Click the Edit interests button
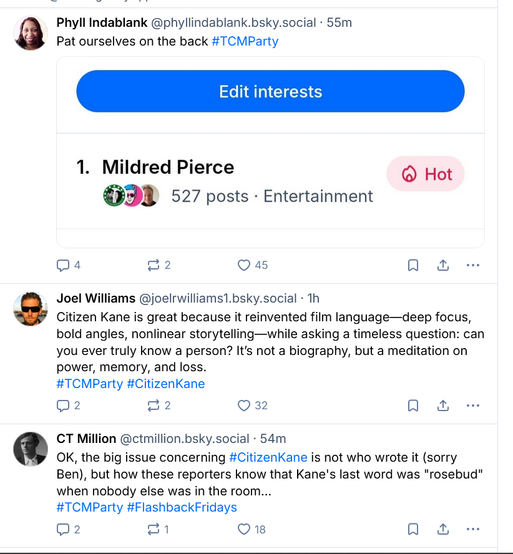The image size is (513, 554). (x=270, y=92)
